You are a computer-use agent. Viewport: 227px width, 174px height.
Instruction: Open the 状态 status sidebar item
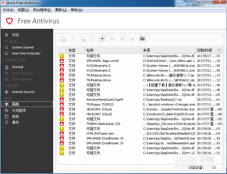pyautogui.click(x=16, y=35)
